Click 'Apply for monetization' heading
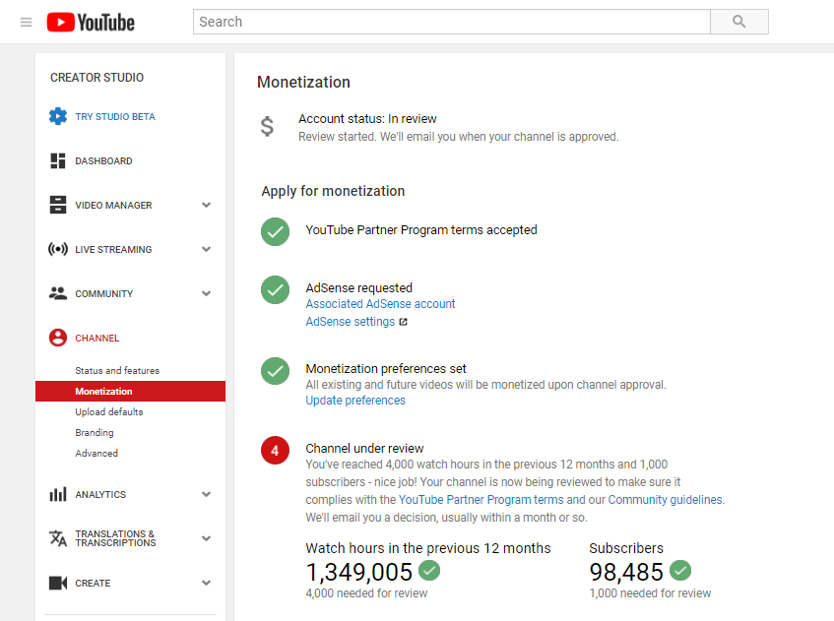Image resolution: width=834 pixels, height=621 pixels. pyautogui.click(x=333, y=191)
